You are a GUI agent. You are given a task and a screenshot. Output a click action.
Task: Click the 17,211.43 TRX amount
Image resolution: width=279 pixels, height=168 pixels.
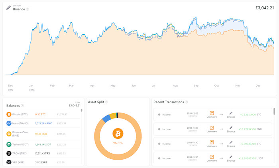tap(43, 153)
